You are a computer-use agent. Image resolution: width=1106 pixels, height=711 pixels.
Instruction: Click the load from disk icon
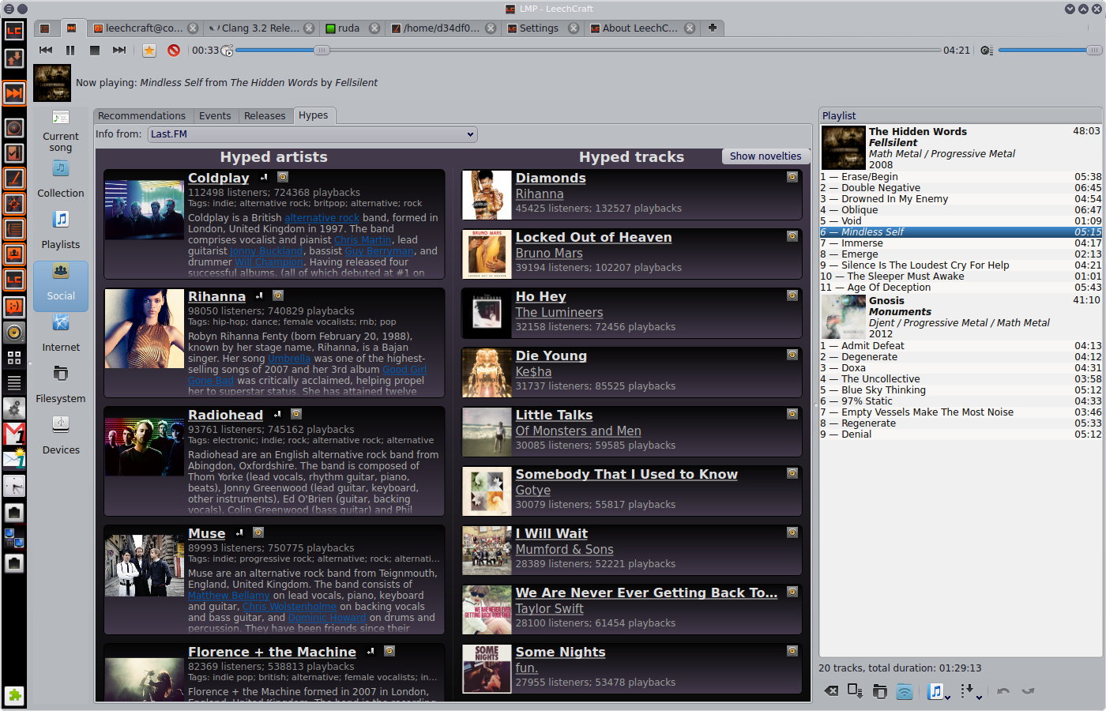coord(880,691)
